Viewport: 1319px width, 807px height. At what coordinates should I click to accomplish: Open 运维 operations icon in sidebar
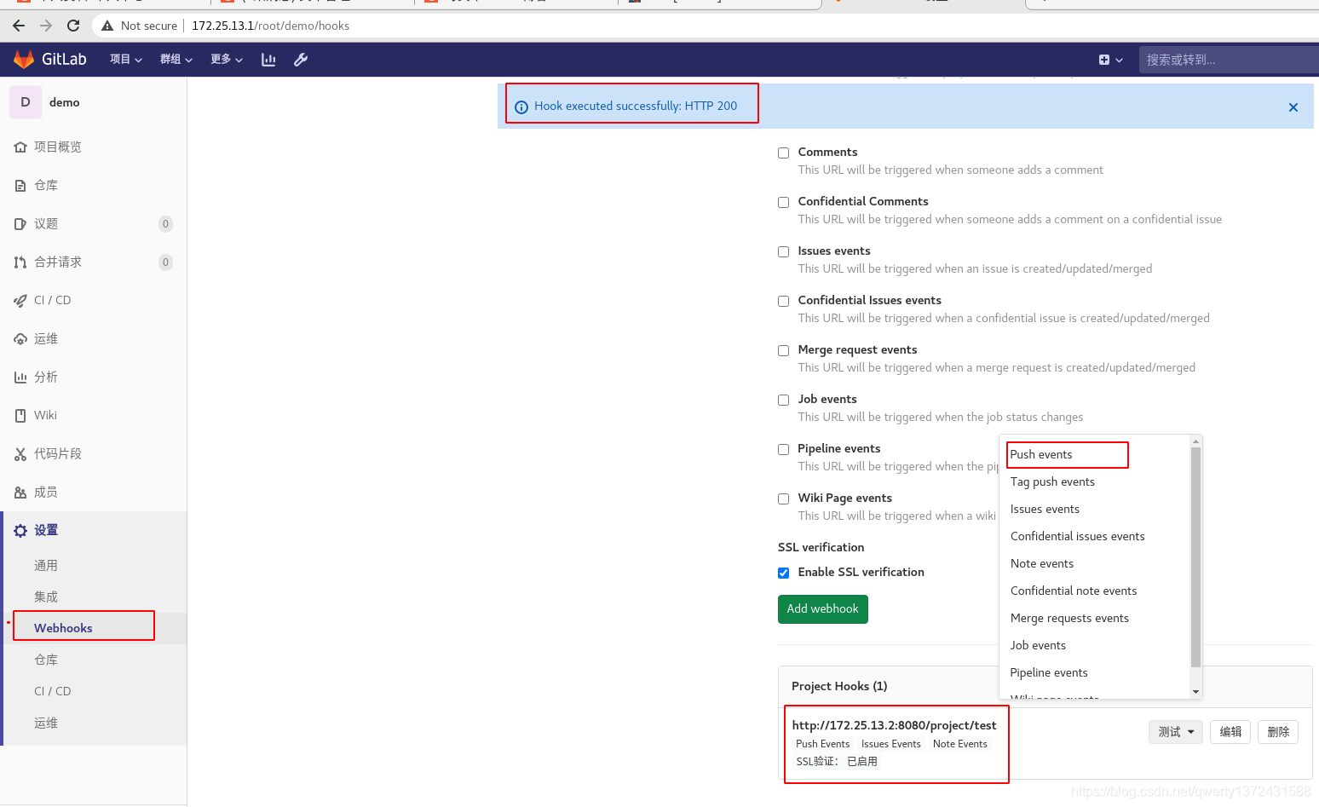click(x=20, y=339)
